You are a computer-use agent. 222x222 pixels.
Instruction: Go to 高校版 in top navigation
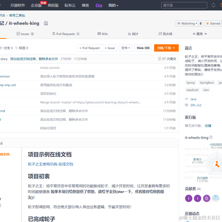click(x=53, y=6)
